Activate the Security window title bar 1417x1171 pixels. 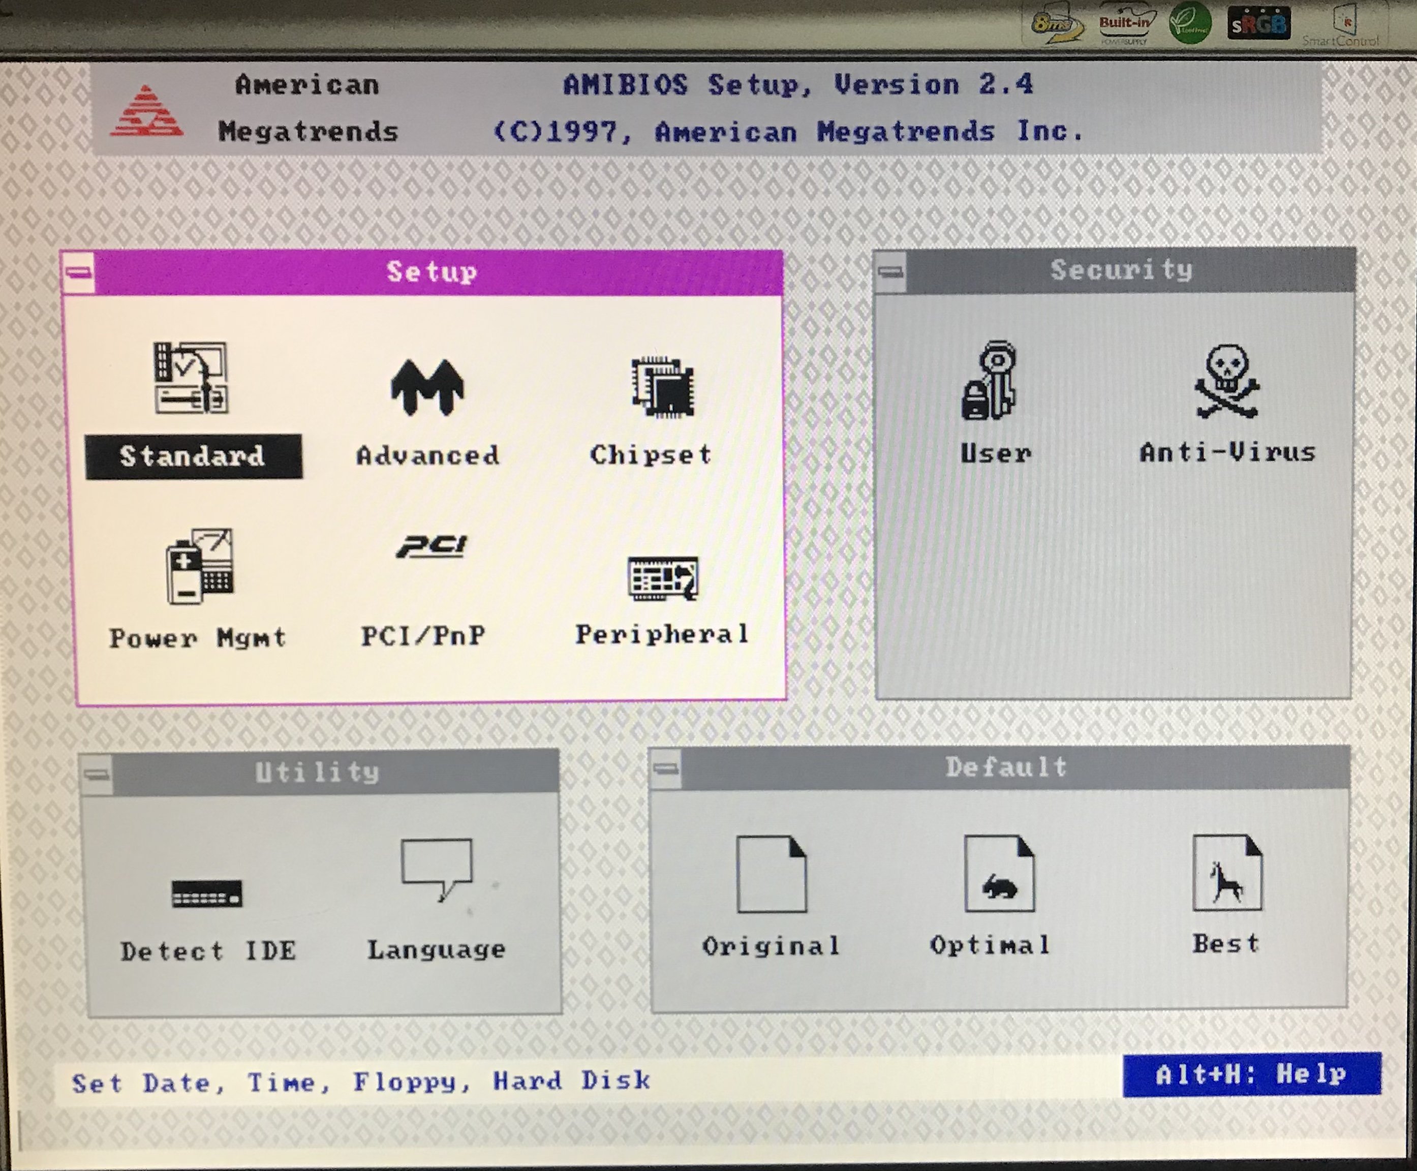[1121, 270]
